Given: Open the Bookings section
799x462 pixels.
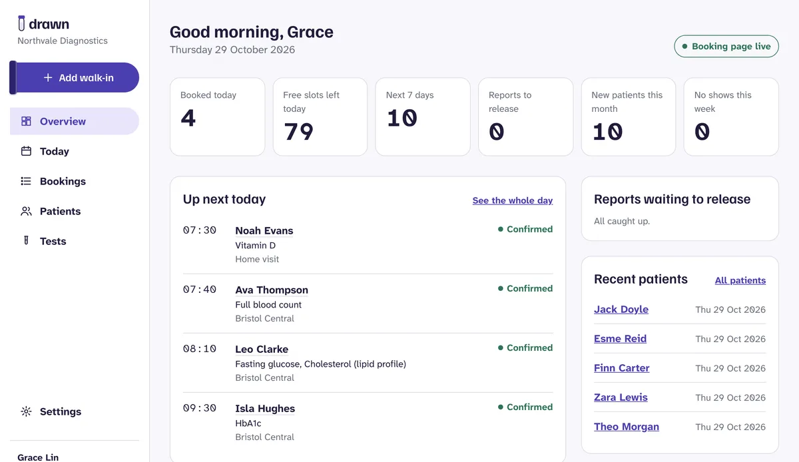Looking at the screenshot, I should coord(75,181).
